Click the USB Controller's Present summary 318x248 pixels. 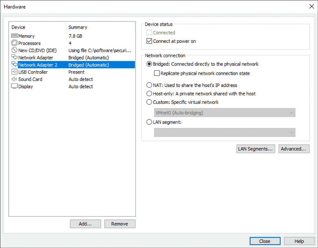tap(76, 72)
